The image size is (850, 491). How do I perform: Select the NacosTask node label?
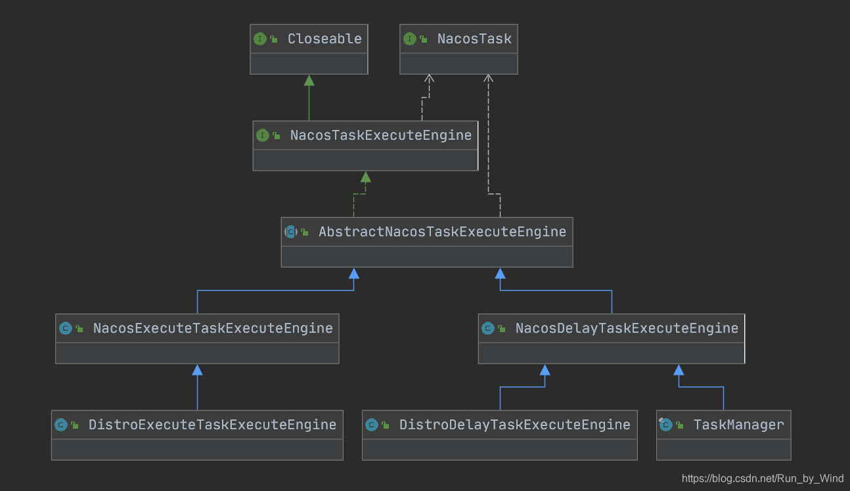pos(474,39)
